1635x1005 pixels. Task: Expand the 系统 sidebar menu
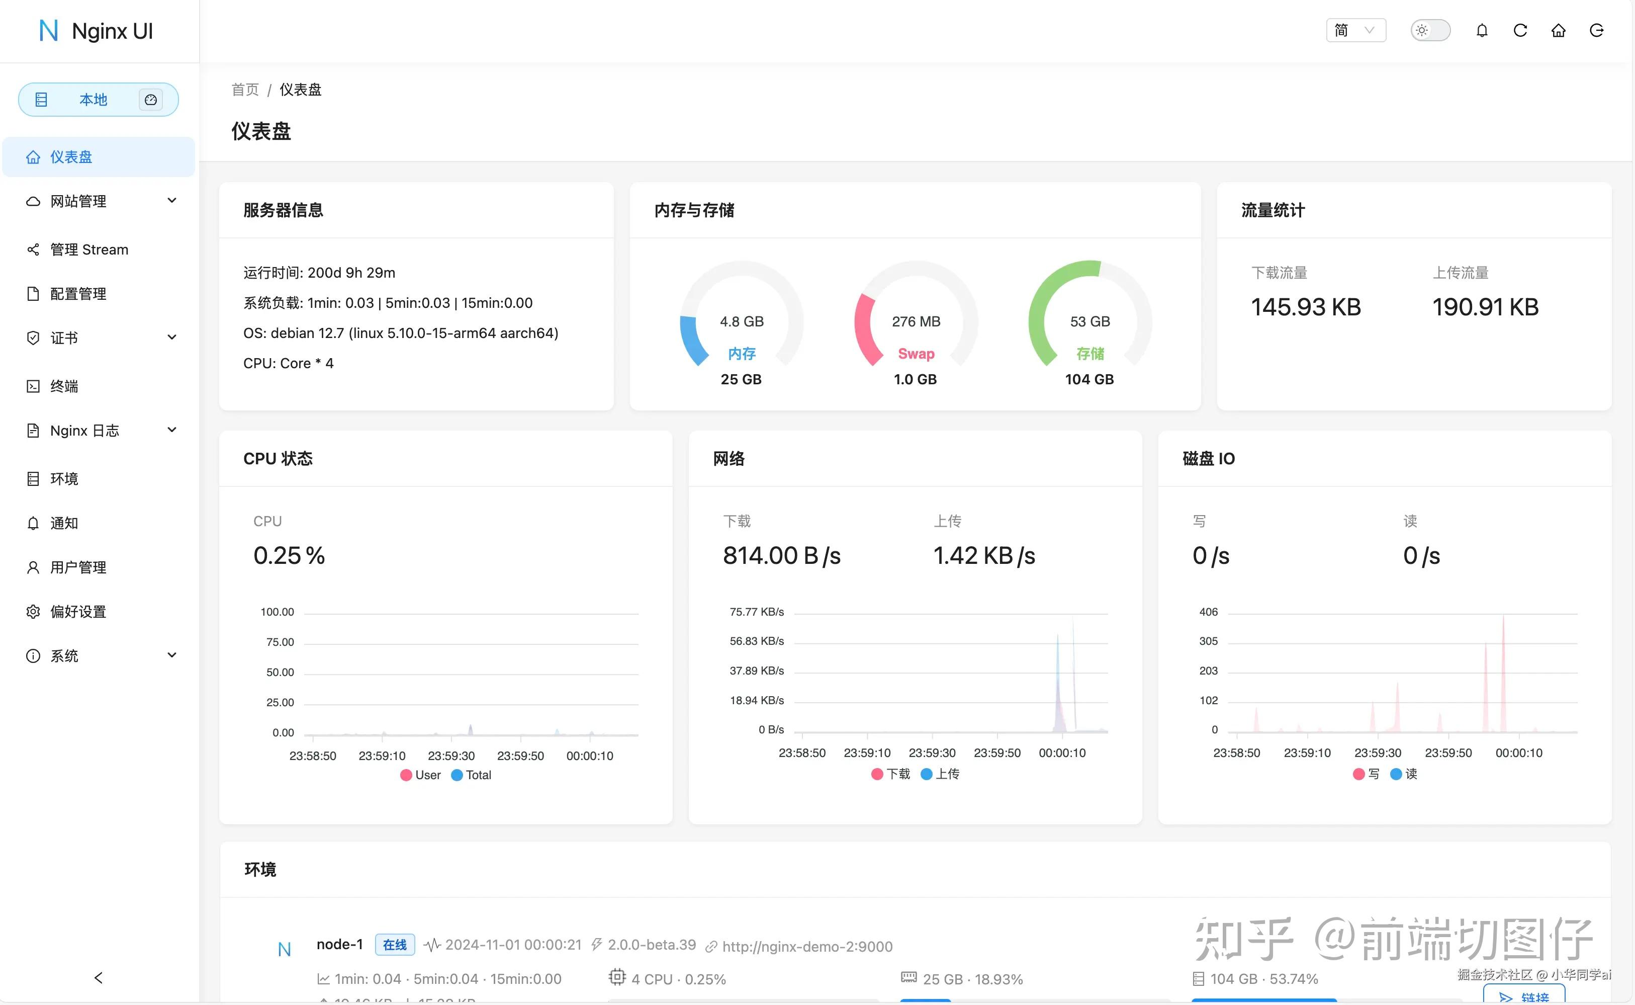pos(63,655)
